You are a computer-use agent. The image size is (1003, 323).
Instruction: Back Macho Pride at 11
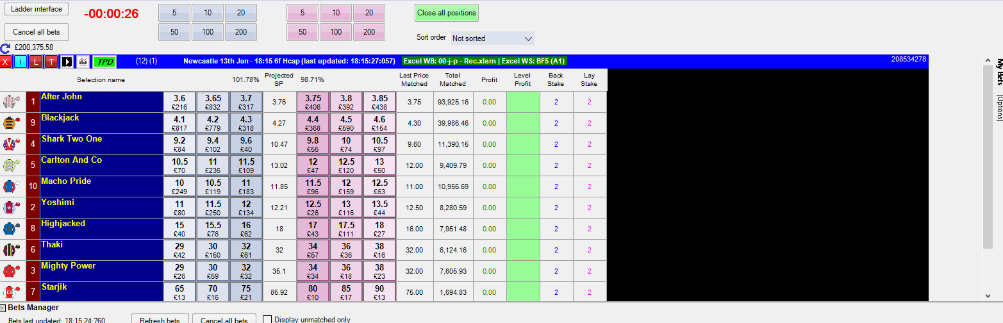(246, 186)
